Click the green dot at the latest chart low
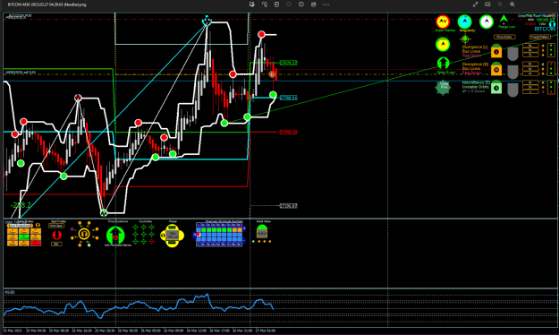This screenshot has width=559, height=335. tap(273, 95)
